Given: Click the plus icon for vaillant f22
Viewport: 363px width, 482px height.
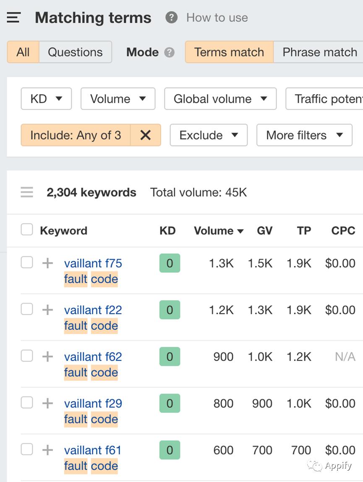Looking at the screenshot, I should point(48,310).
